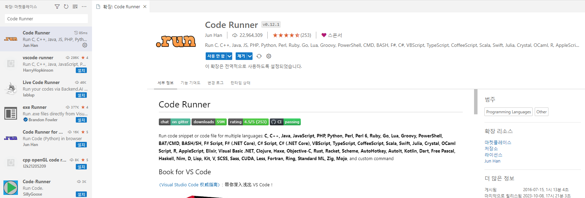Open the extensions filter icon
This screenshot has width=585, height=198.
click(57, 7)
